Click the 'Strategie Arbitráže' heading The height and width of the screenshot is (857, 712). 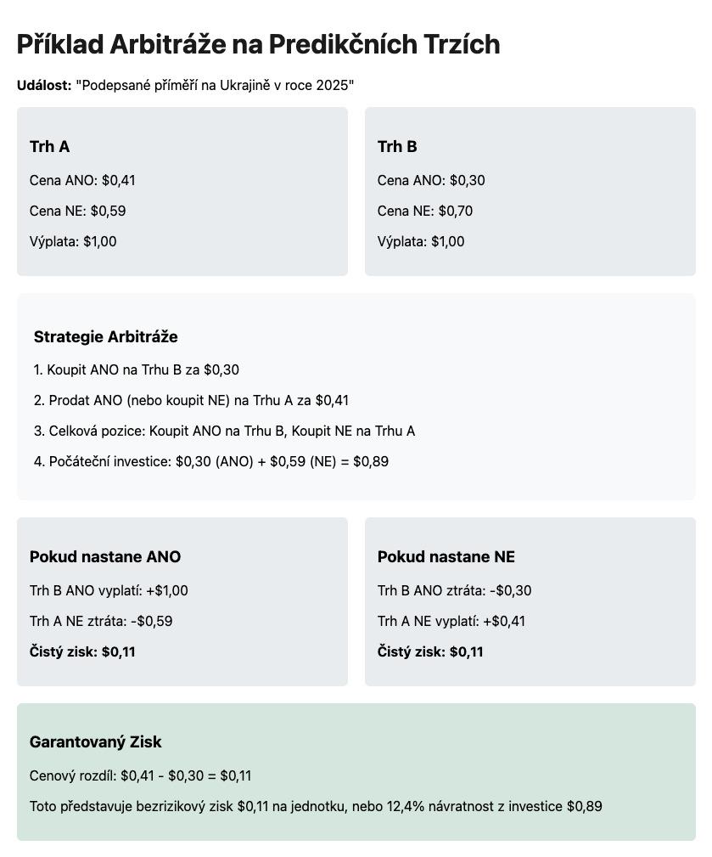click(105, 337)
